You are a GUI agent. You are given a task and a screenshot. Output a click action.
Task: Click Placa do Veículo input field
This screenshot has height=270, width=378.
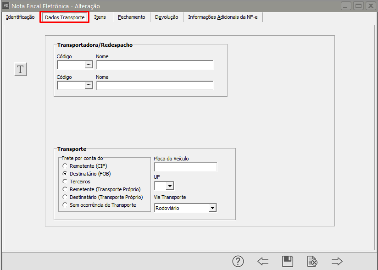click(x=185, y=167)
